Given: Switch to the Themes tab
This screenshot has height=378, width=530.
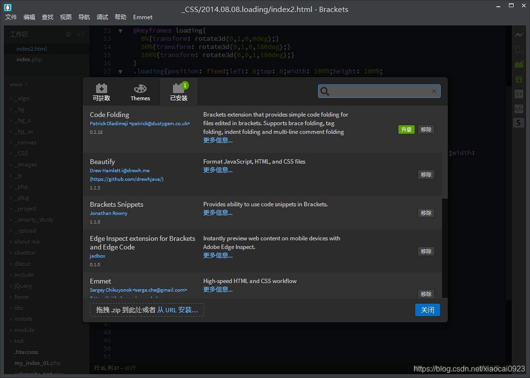Looking at the screenshot, I should click(x=140, y=92).
